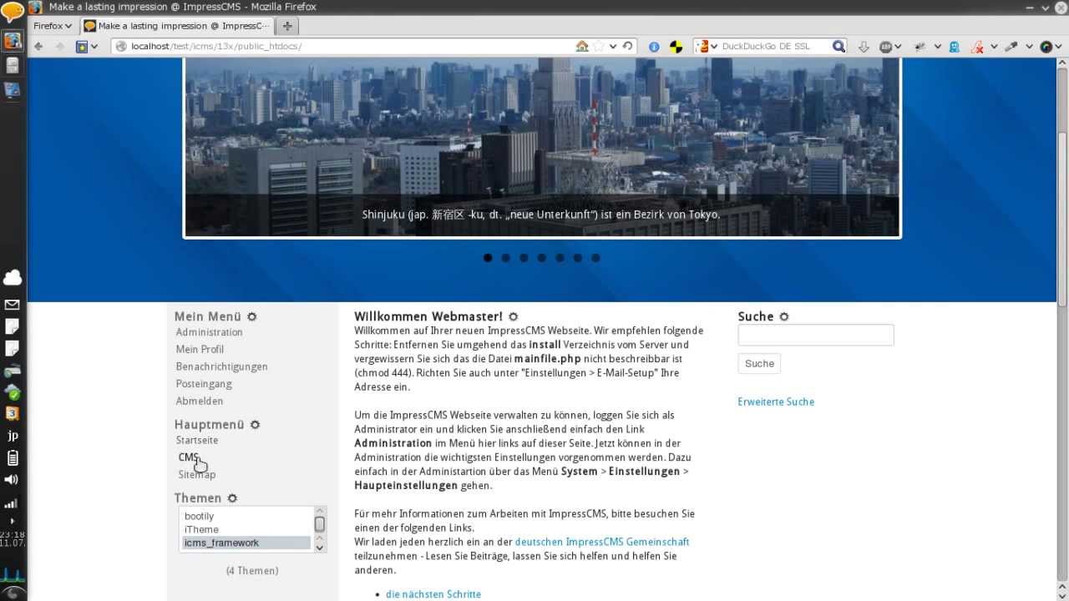1069x601 pixels.
Task: Open the dropdown arrow after the red X icon
Action: coord(994,47)
